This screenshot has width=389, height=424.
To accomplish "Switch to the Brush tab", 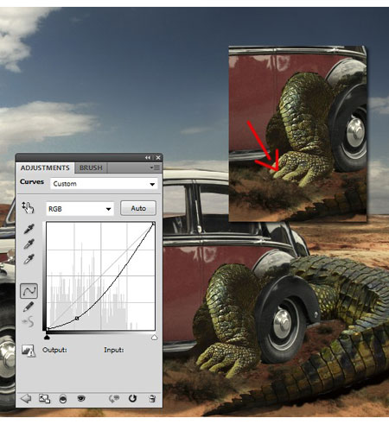I will (91, 168).
